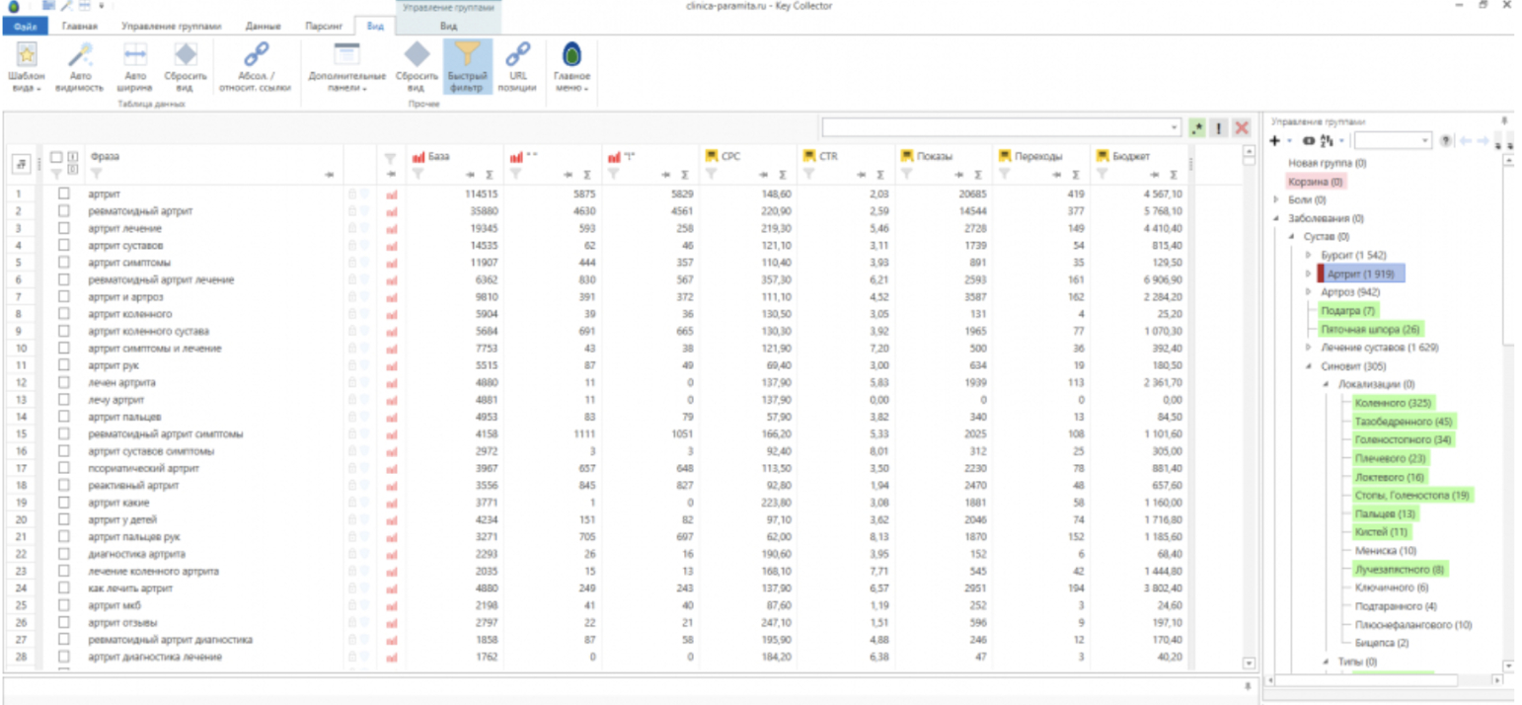Click the plus add group icon
Image resolution: width=1522 pixels, height=705 pixels.
pyautogui.click(x=1275, y=141)
